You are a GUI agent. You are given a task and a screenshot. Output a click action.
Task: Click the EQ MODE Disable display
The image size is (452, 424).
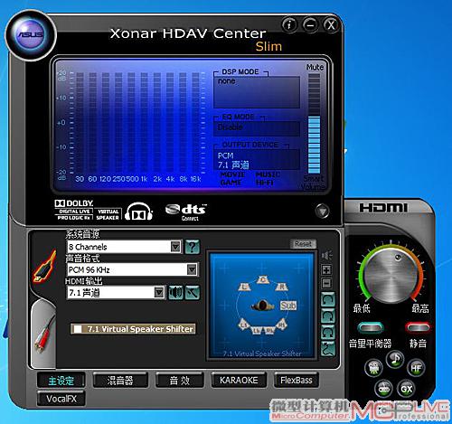click(257, 129)
